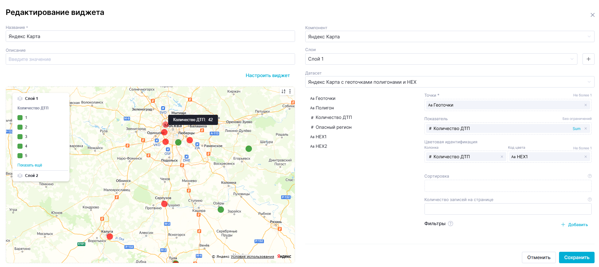
Task: Click the Сохранить button
Action: click(x=576, y=257)
